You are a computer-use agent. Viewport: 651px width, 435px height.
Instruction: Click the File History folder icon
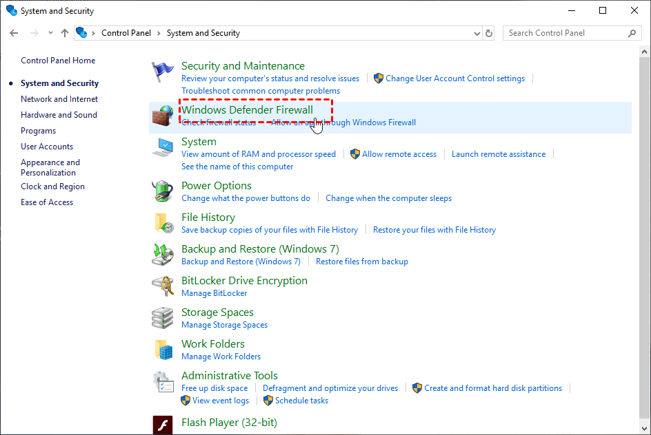point(163,223)
